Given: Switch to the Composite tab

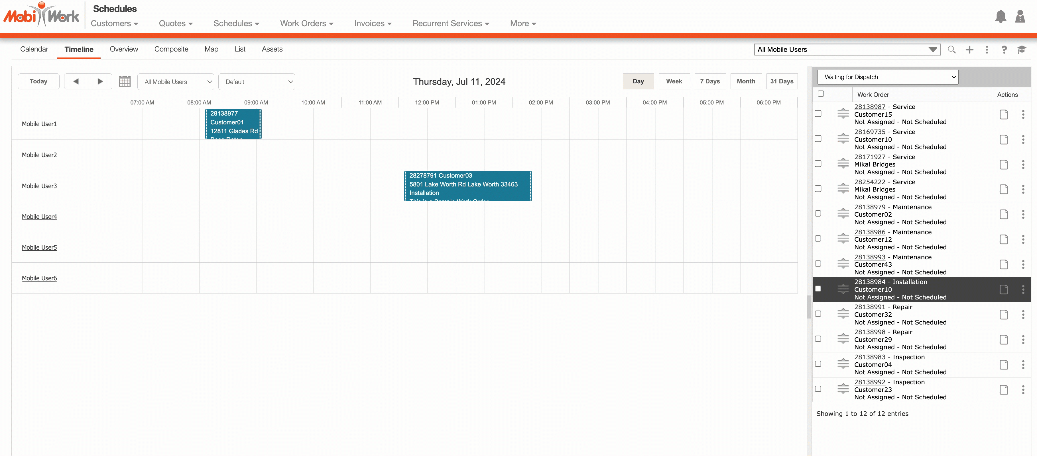Looking at the screenshot, I should tap(171, 49).
